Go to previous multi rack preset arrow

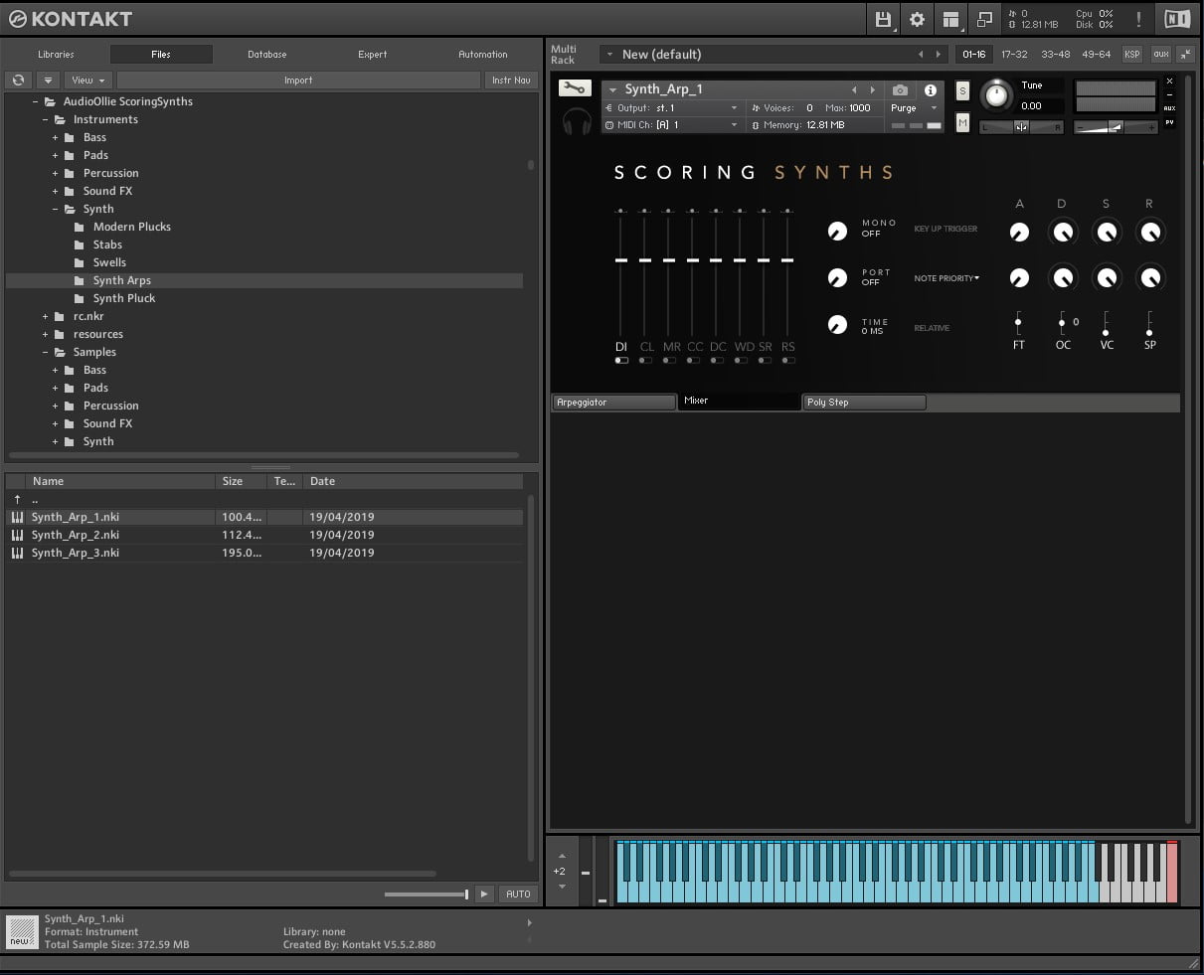tap(921, 55)
